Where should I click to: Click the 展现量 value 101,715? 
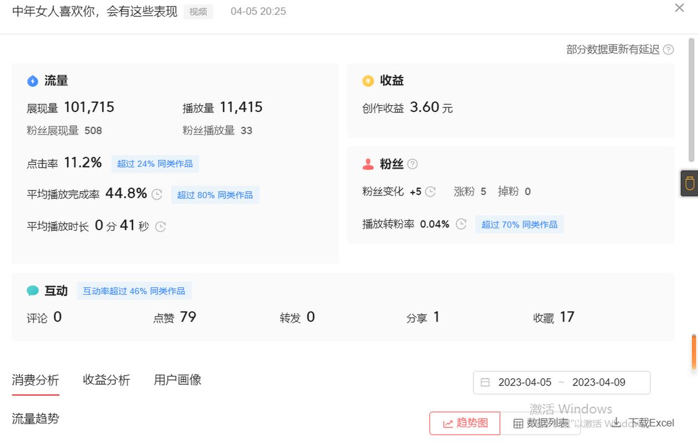click(x=89, y=107)
